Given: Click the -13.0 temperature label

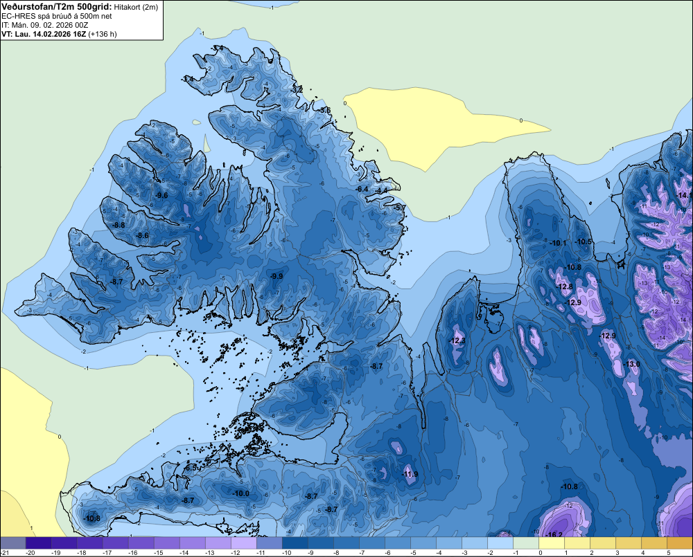Looking at the screenshot, I should point(631,364).
